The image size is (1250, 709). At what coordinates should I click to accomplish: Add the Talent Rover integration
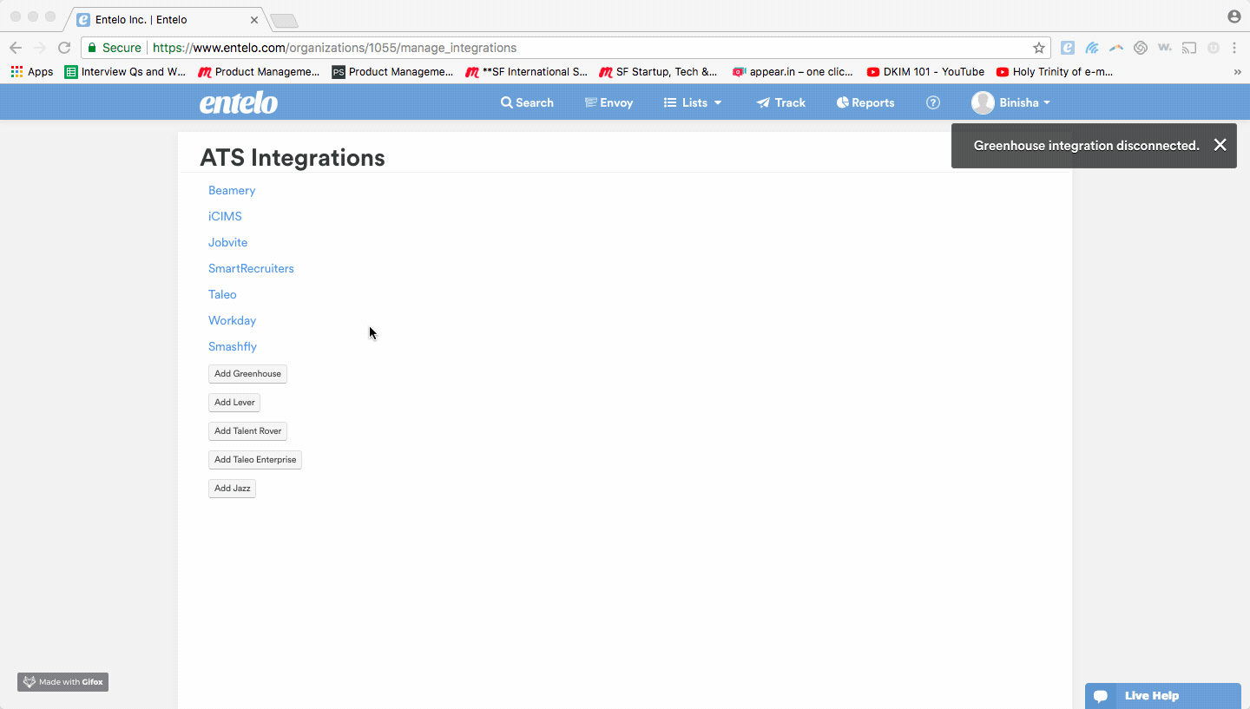pyautogui.click(x=247, y=431)
